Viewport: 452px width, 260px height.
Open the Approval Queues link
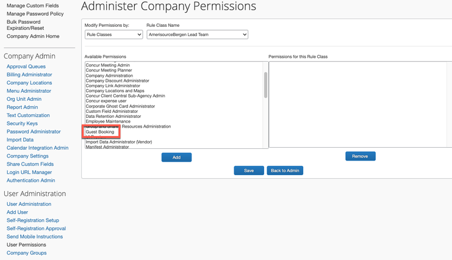26,67
